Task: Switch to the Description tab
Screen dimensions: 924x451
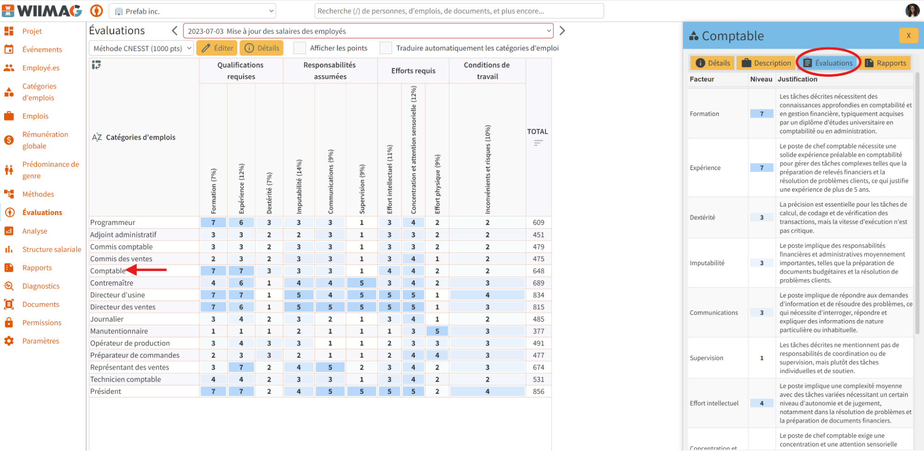Action: (766, 63)
